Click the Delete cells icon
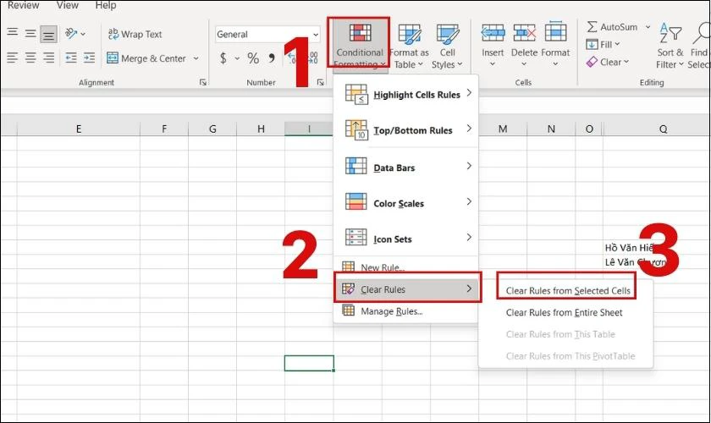 [x=524, y=34]
